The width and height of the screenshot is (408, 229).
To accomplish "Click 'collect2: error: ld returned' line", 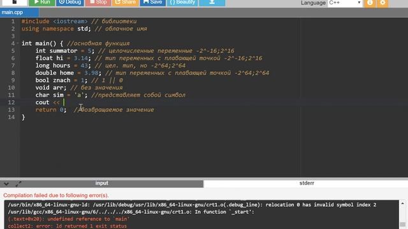I will click(67, 226).
